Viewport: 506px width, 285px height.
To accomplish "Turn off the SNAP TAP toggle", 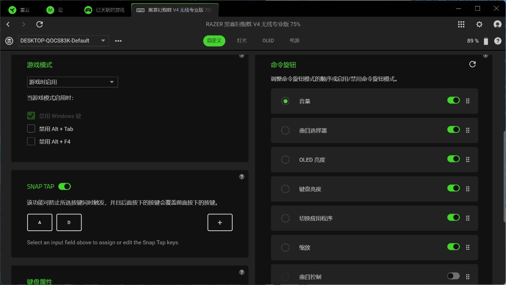I will (65, 186).
